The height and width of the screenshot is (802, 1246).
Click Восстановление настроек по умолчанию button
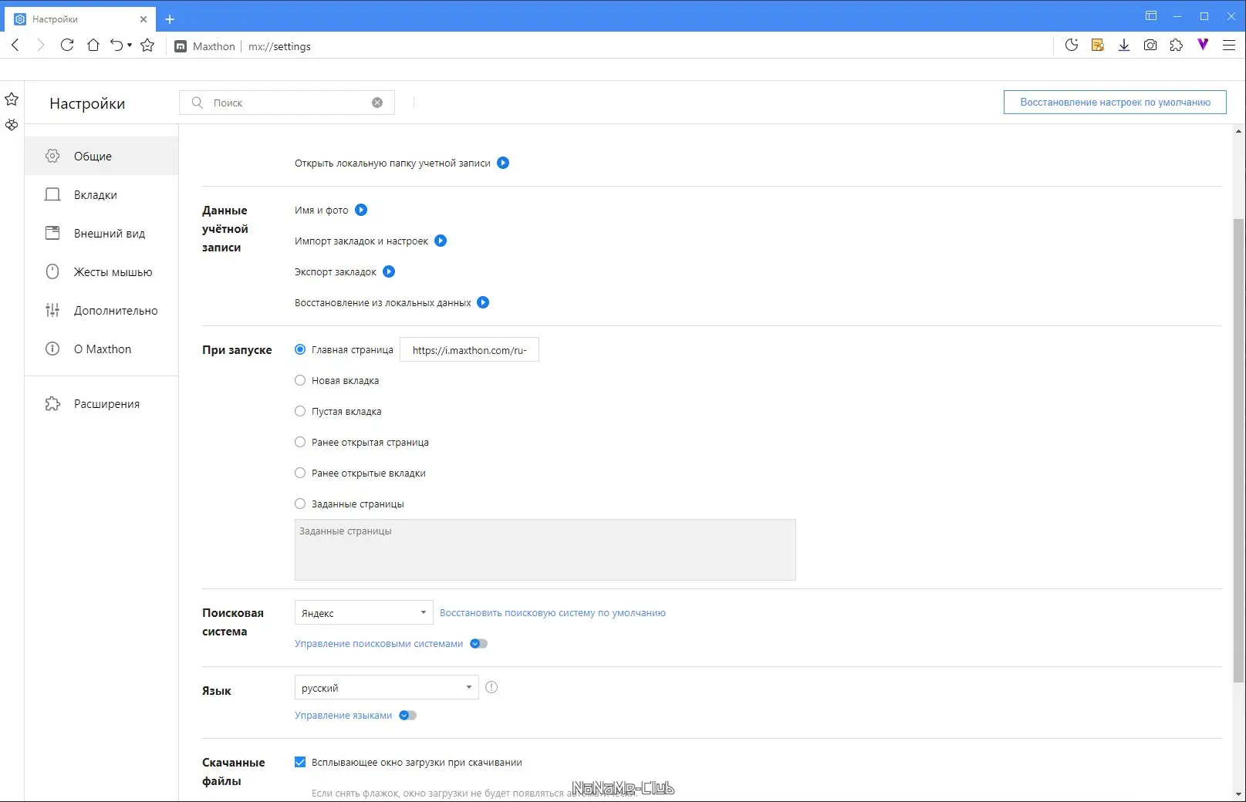point(1115,102)
